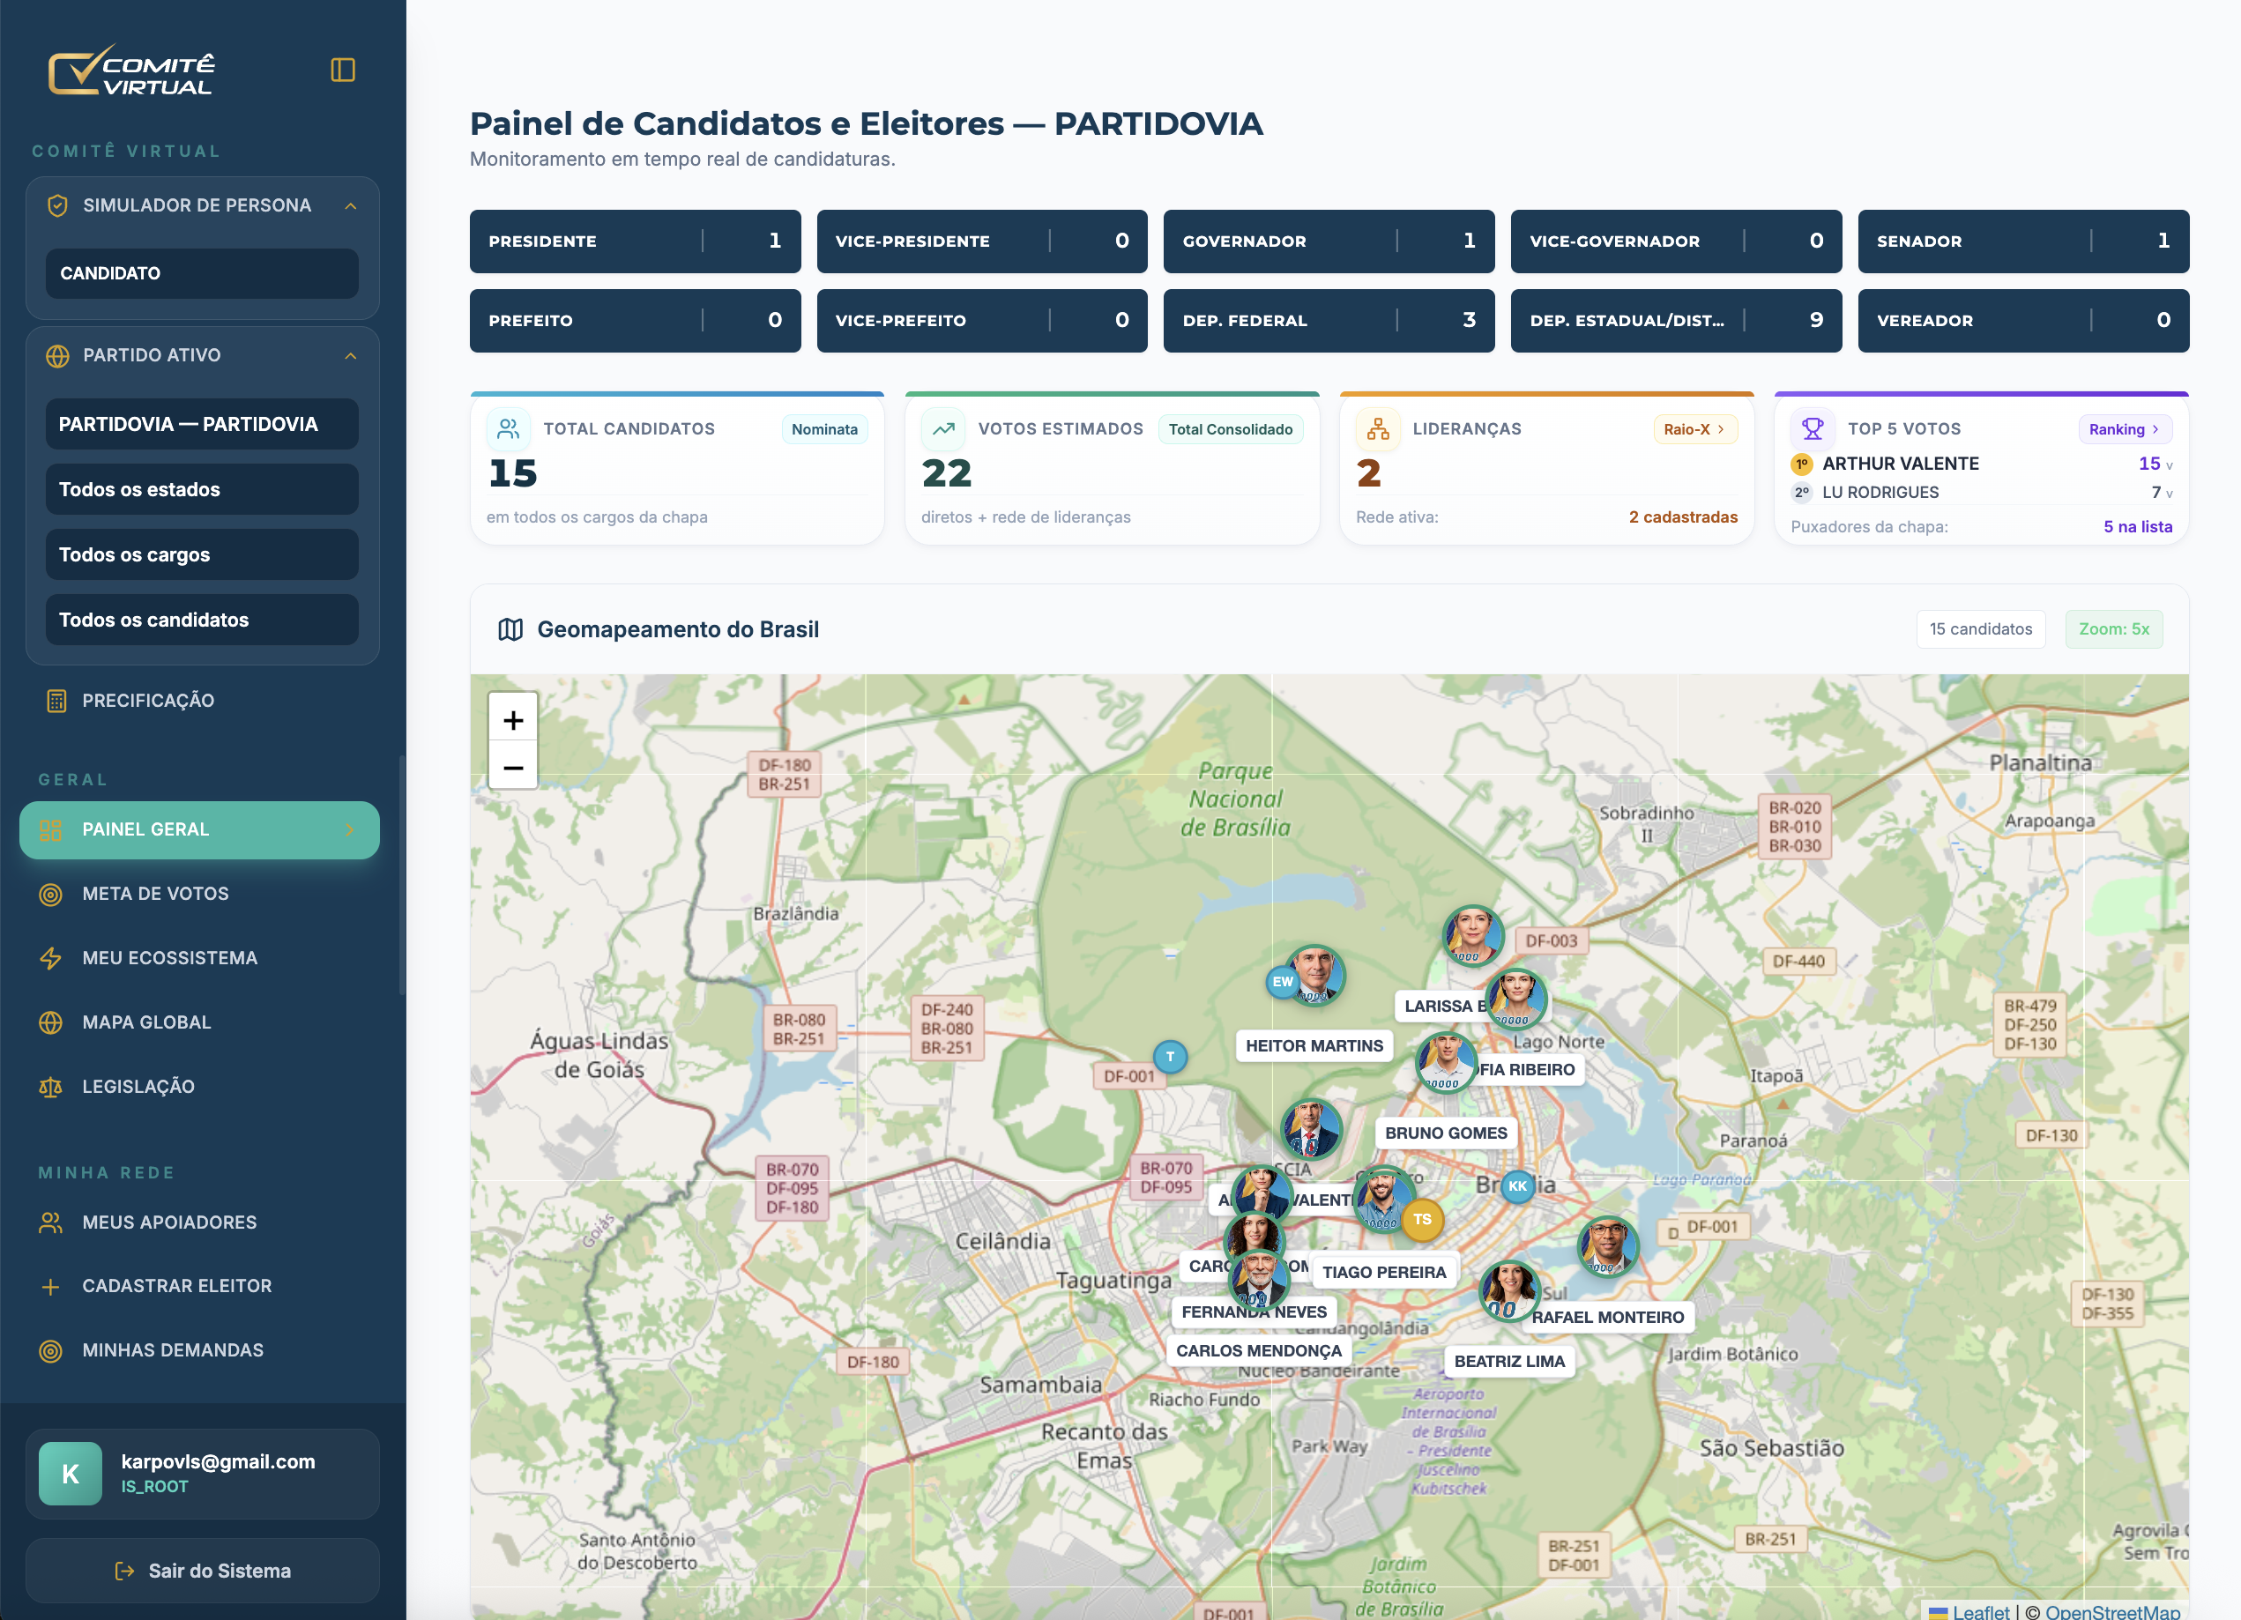The width and height of the screenshot is (2241, 1620).
Task: Click the Nominata badge
Action: point(824,430)
